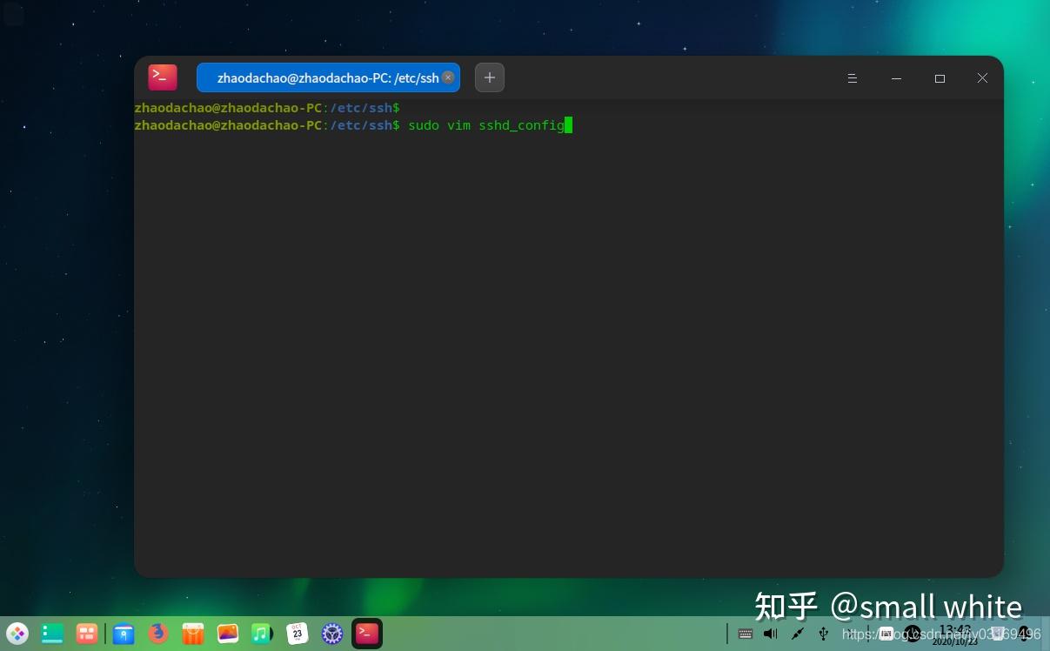
Task: Toggle the network tray indicator
Action: (x=798, y=634)
